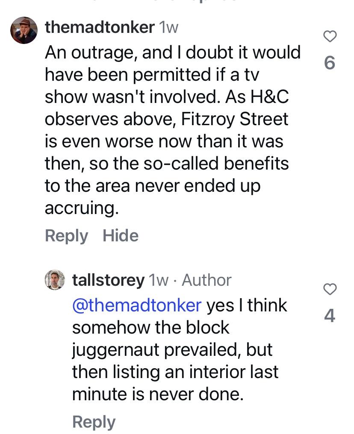Go to themadtonker's profile via username
The width and height of the screenshot is (354, 434).
click(x=100, y=28)
